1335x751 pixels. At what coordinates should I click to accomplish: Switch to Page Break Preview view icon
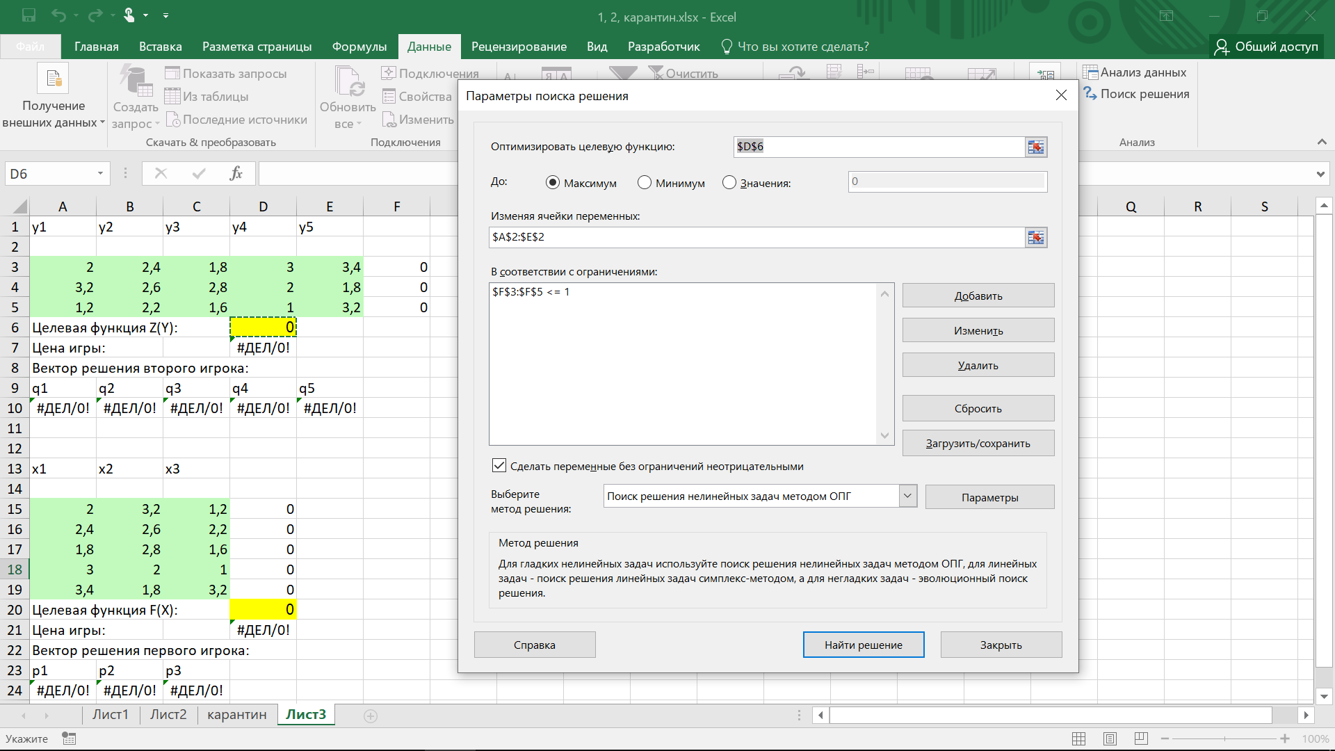point(1141,738)
